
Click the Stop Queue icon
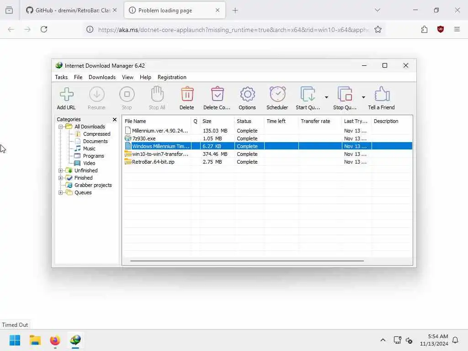[345, 94]
